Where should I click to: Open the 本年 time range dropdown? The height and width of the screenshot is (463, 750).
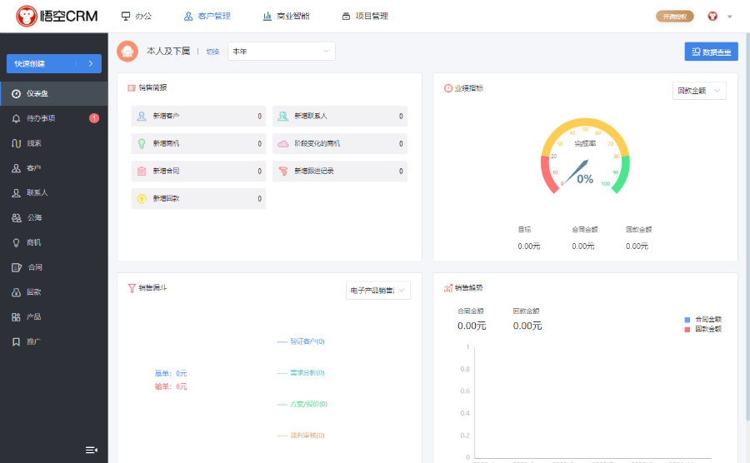tap(281, 52)
